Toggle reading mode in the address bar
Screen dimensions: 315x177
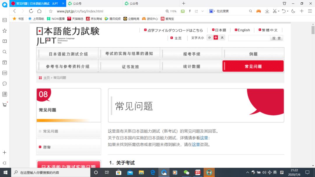pyautogui.click(x=182, y=11)
